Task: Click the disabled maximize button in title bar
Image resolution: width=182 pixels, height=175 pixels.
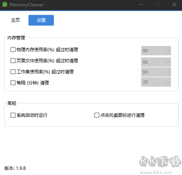Action: pyautogui.click(x=157, y=5)
